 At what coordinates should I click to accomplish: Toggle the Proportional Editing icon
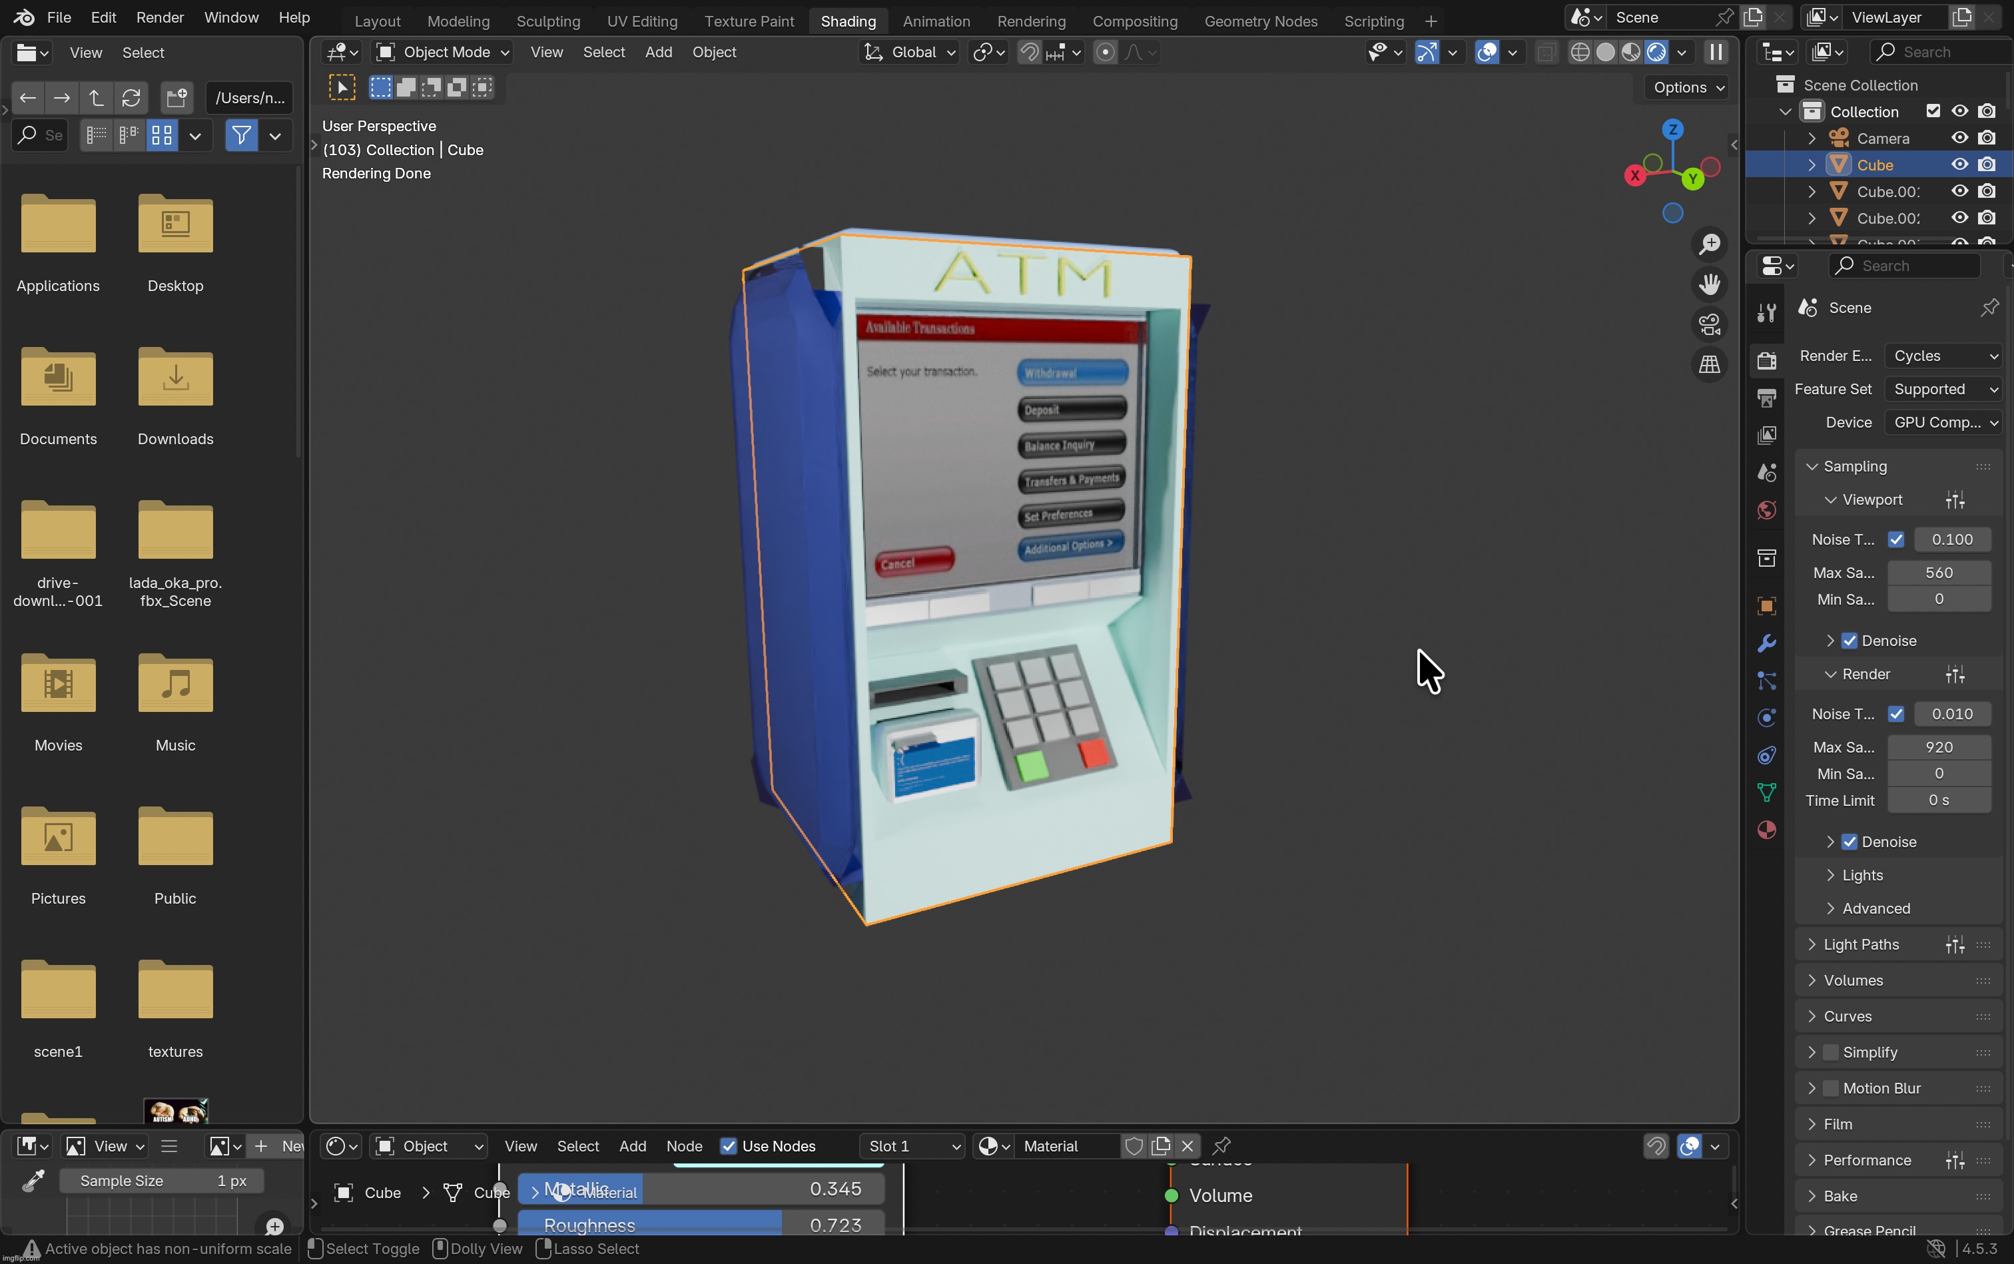[1105, 52]
